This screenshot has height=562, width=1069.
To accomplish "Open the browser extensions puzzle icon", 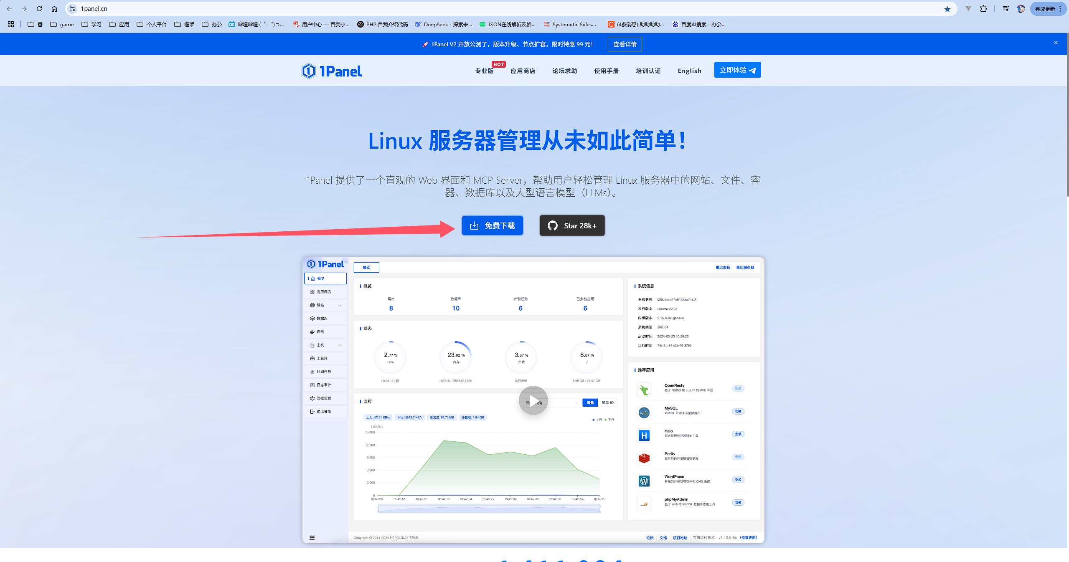I will click(983, 9).
